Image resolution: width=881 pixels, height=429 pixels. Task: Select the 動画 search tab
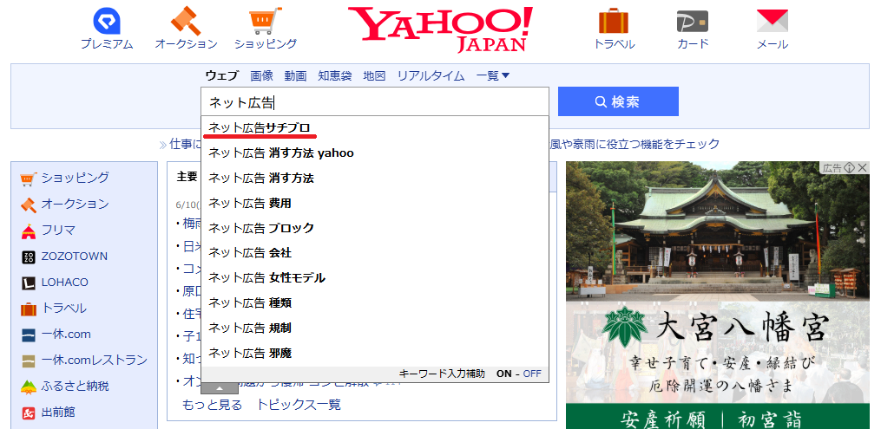click(x=295, y=75)
